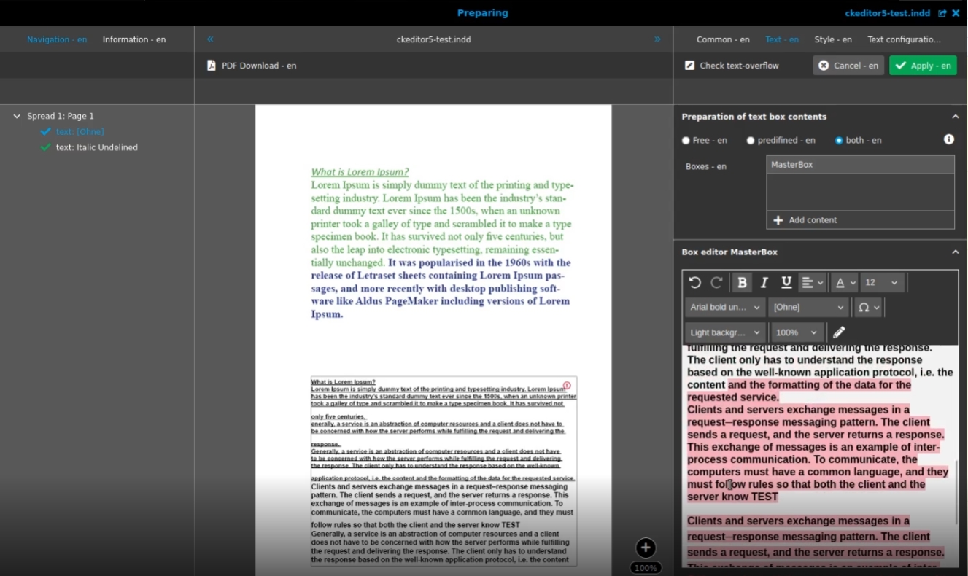Switch to the 'Style - en' tab

(x=832, y=39)
